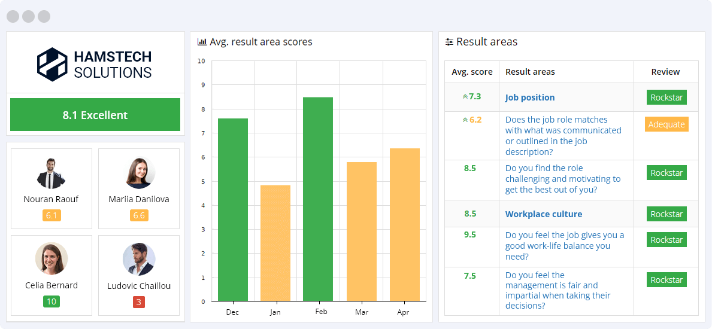Click the Rockstar badge in the 9.5 row

(x=666, y=240)
